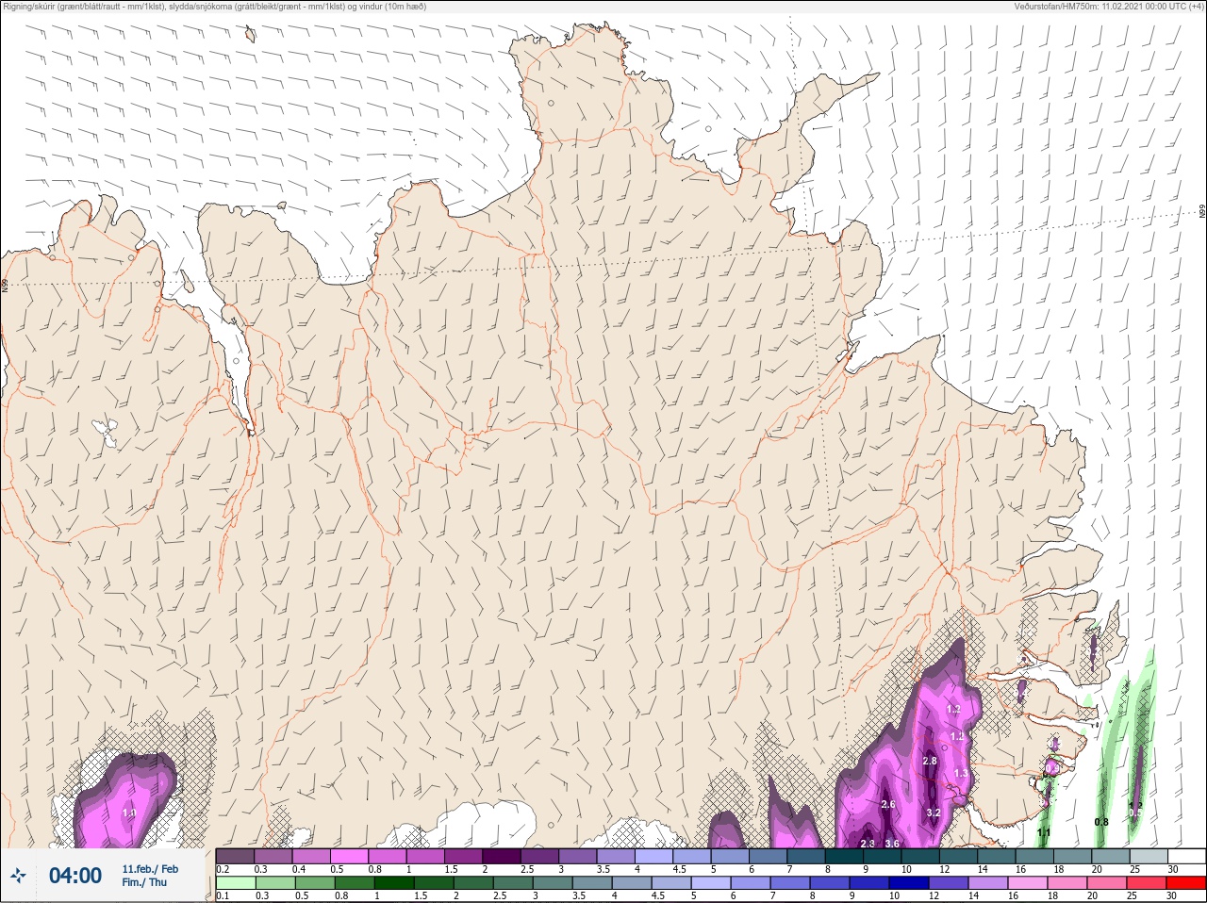Select snow scale swatch between 0.5 and 0.8
This screenshot has height=903, width=1207.
click(349, 856)
